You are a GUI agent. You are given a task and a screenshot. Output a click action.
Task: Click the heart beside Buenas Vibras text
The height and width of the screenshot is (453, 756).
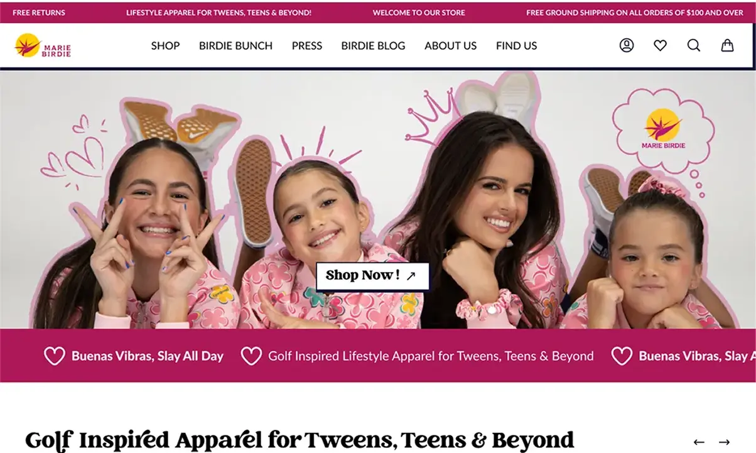click(55, 356)
